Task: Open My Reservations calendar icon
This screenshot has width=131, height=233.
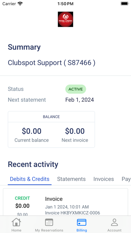Action: (x=49, y=222)
